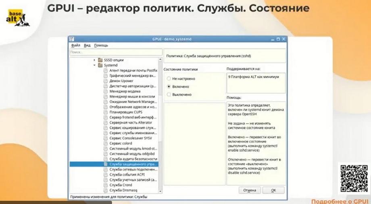Click document icon beside Демон Upower

(x=106, y=81)
